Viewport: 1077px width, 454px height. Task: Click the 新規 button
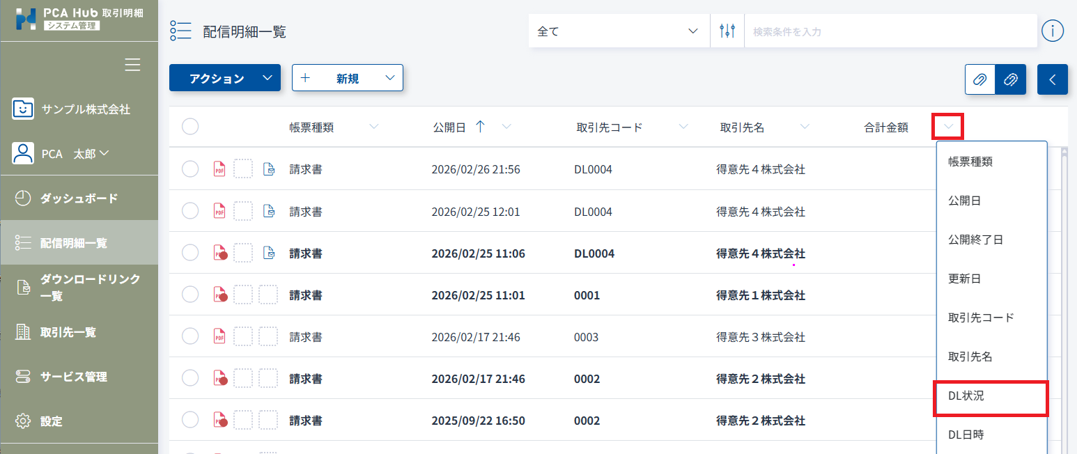click(x=347, y=78)
